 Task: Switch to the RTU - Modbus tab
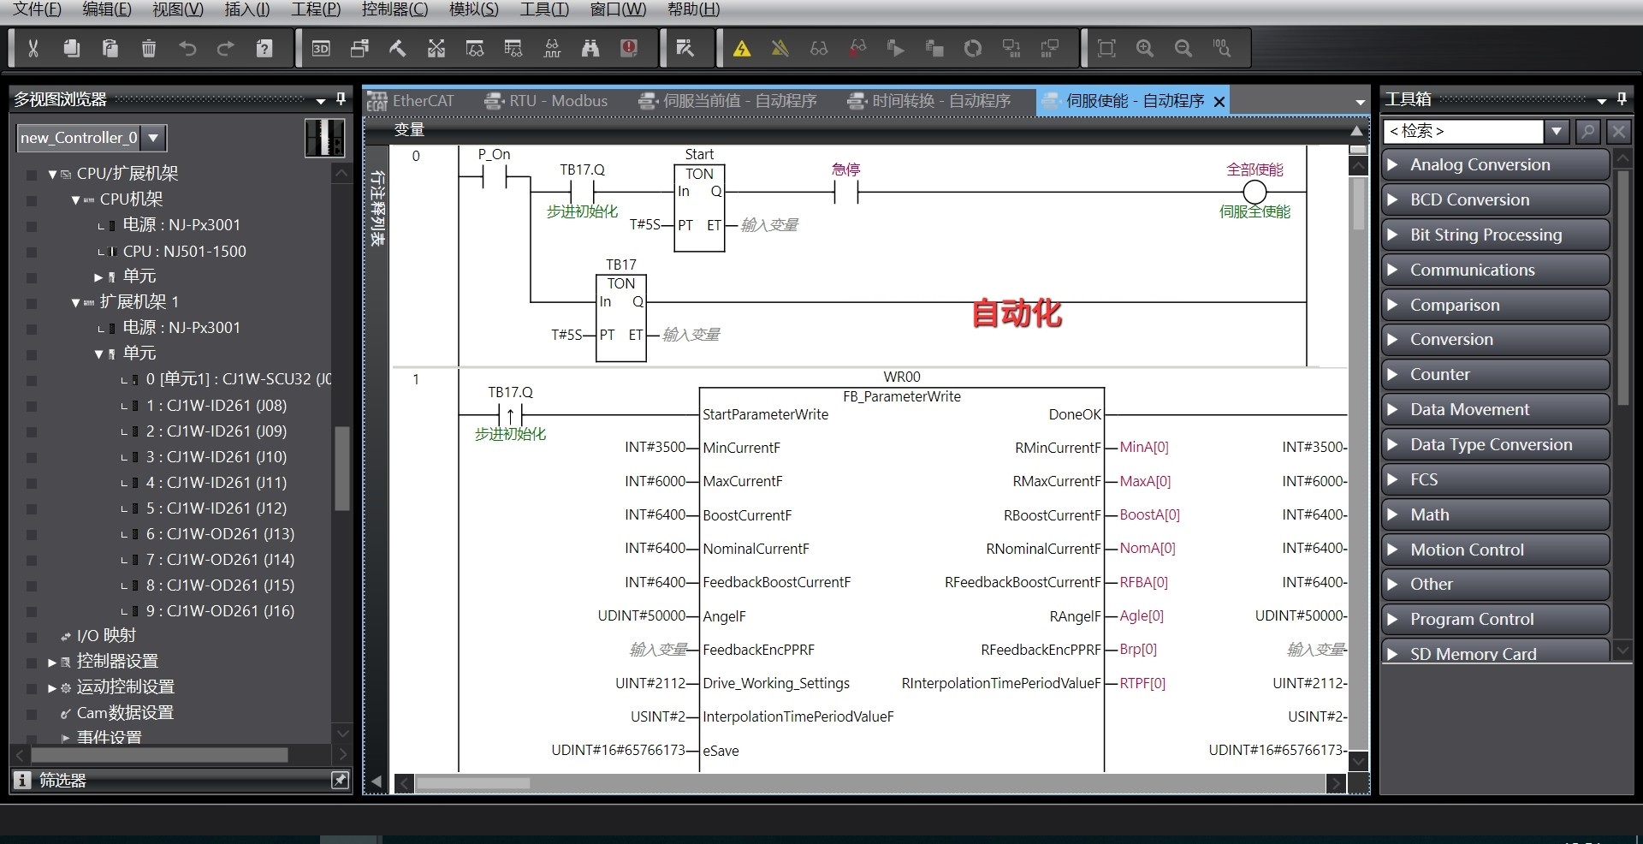pyautogui.click(x=547, y=101)
